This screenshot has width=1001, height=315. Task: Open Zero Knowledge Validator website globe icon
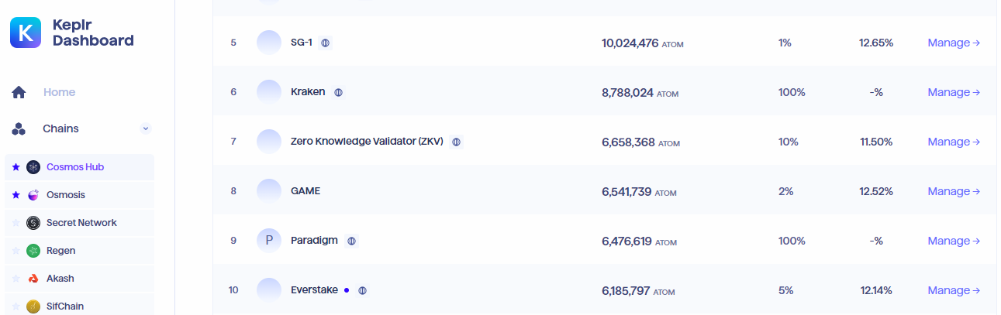click(456, 142)
